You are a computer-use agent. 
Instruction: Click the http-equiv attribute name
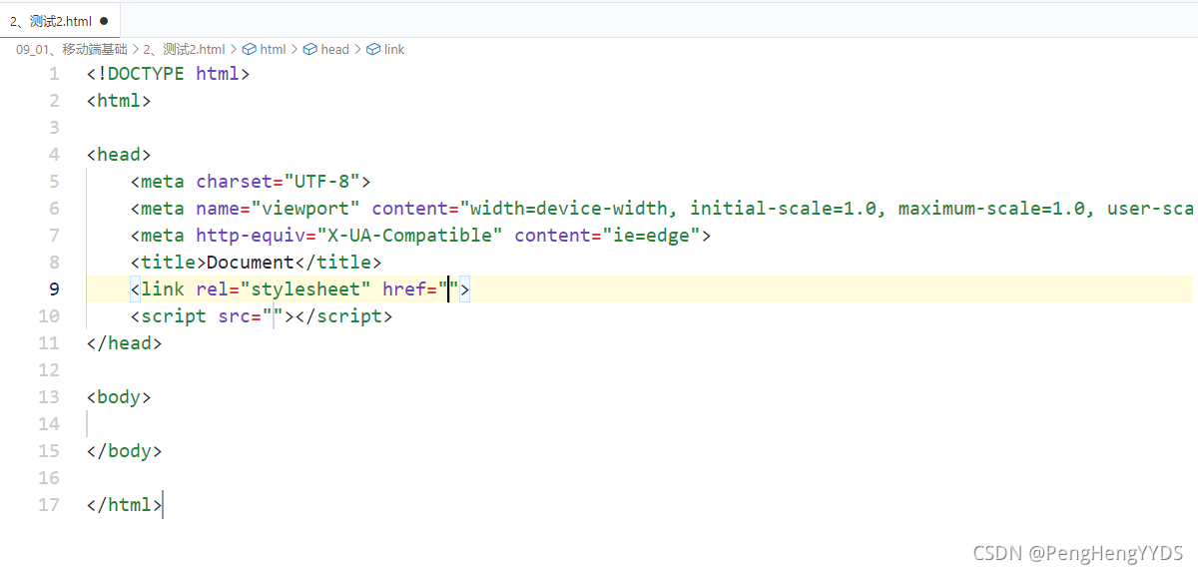(x=251, y=236)
